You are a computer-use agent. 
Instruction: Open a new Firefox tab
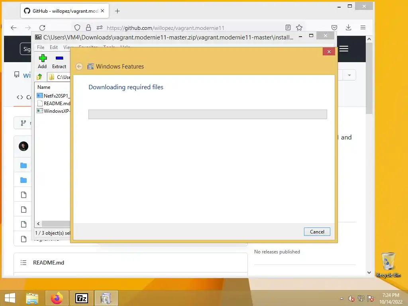[118, 11]
